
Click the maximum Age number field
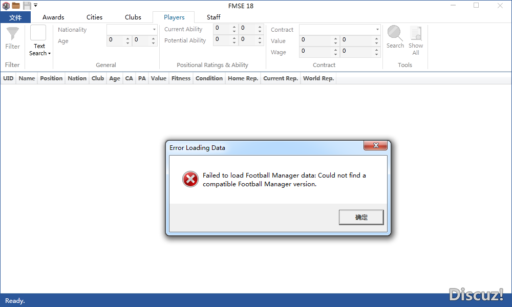tap(141, 40)
